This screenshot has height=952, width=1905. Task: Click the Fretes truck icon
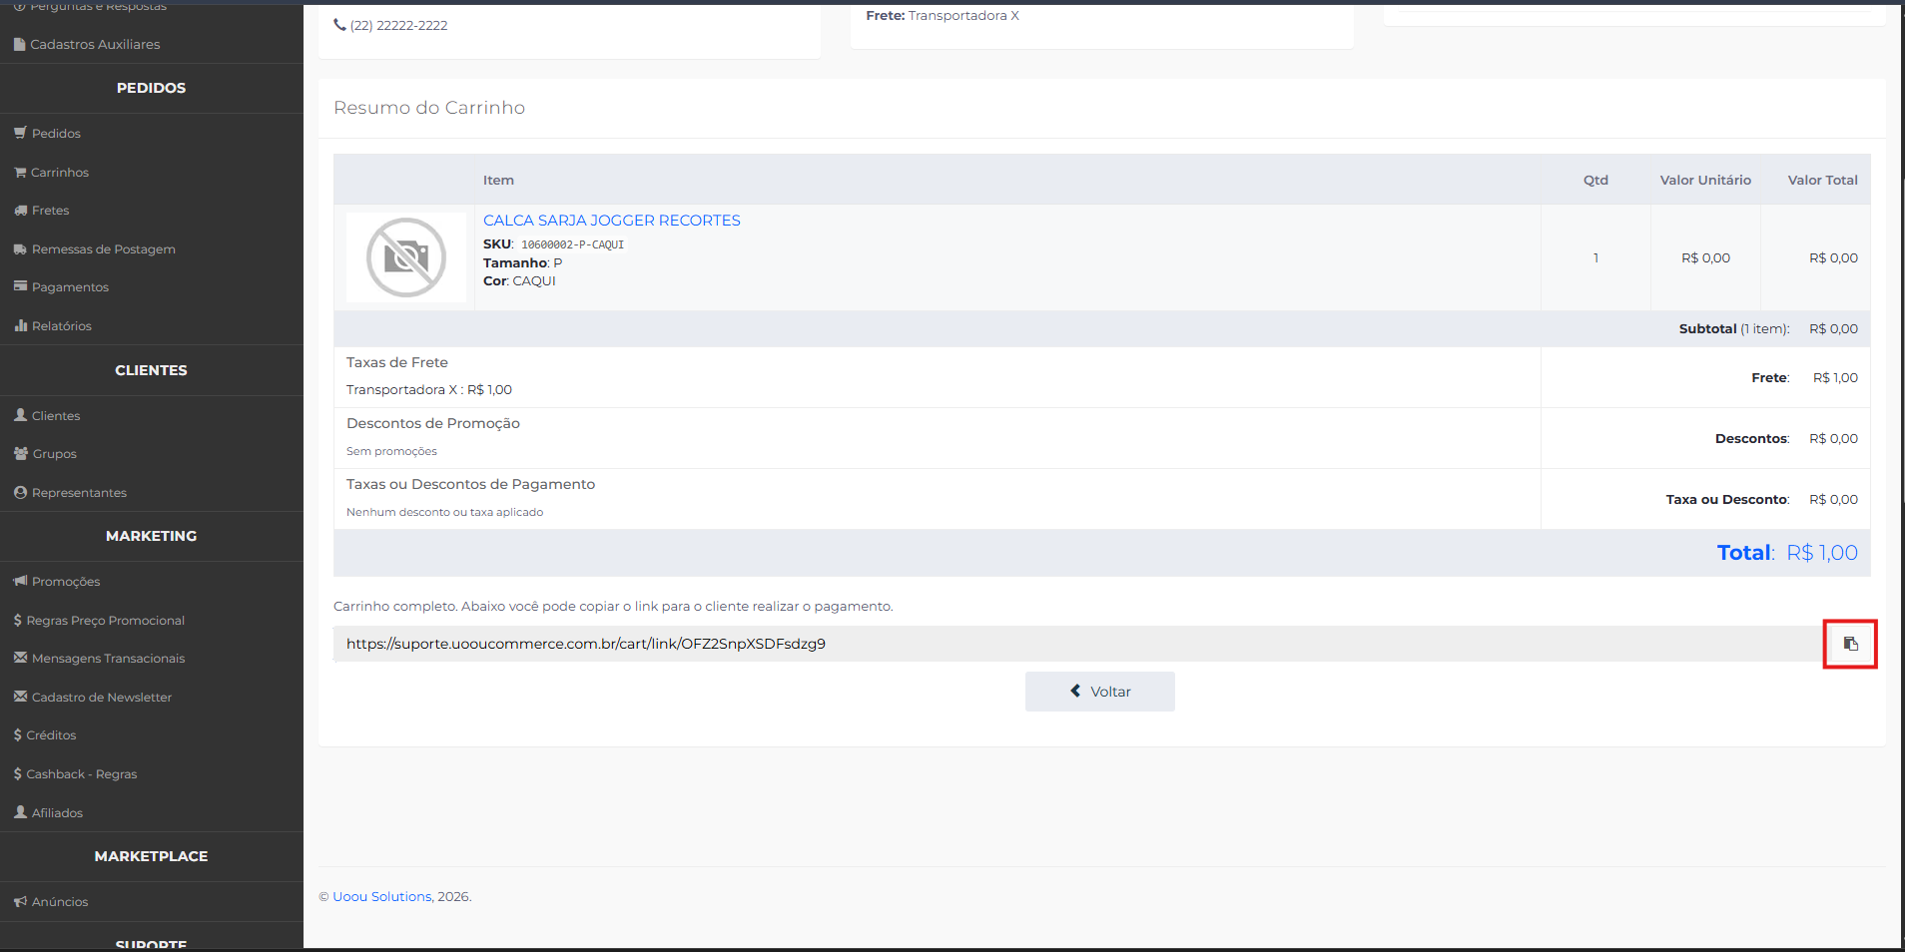(x=20, y=211)
